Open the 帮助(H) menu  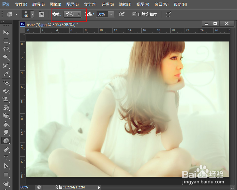point(180,4)
